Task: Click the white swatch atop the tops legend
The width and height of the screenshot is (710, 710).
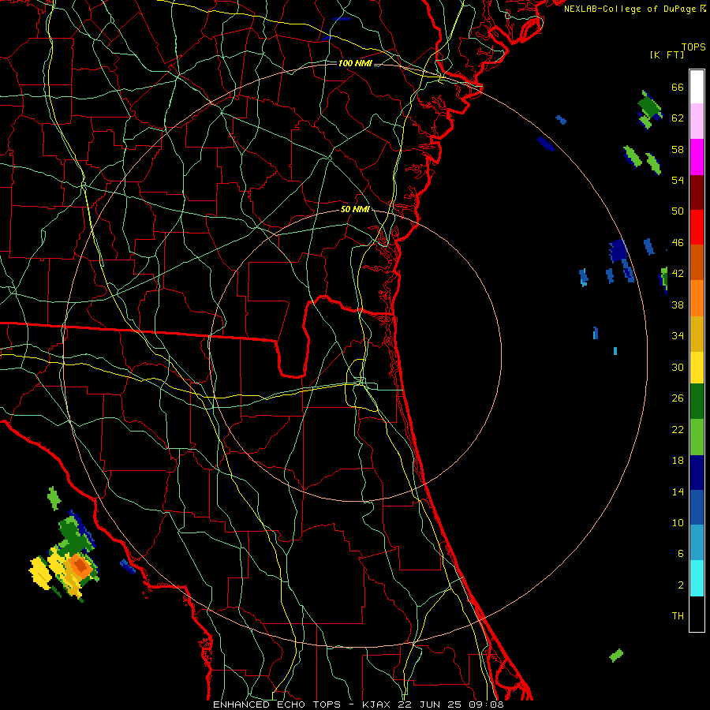Action: click(697, 87)
